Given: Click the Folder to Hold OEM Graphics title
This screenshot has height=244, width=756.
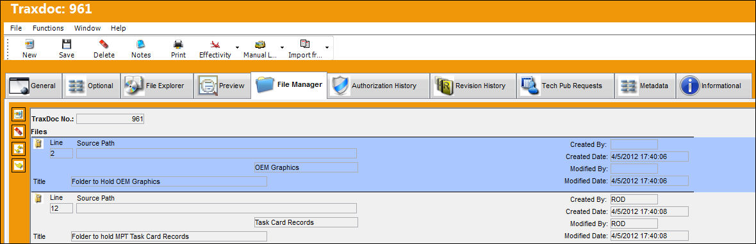Looking at the screenshot, I should coord(168,181).
